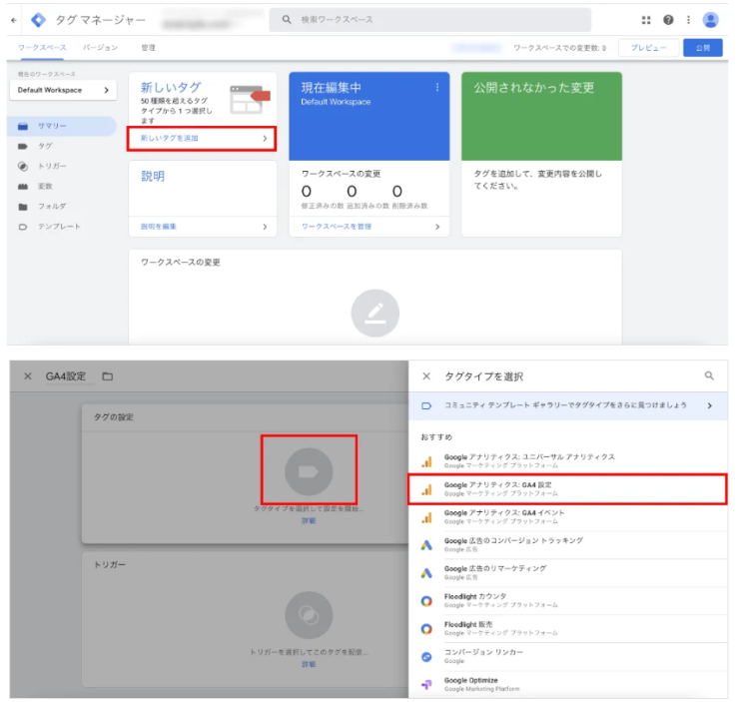Screen dimensions: 742x702
Task: Switch to the 管理 tab
Action: click(148, 47)
